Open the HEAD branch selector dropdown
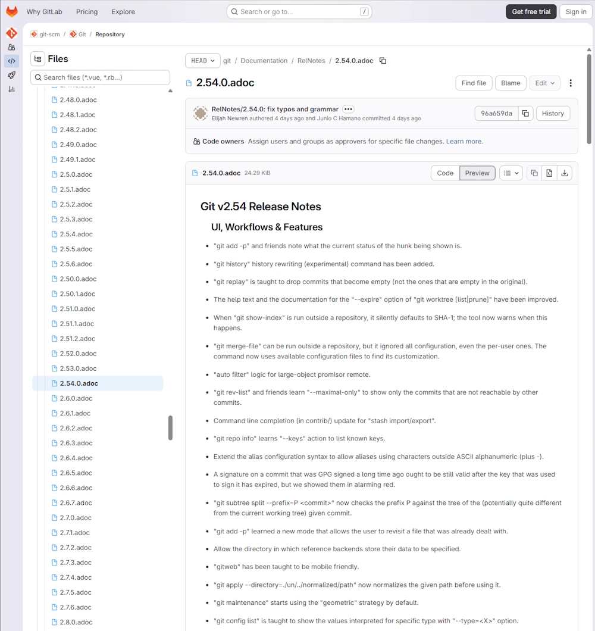This screenshot has height=631, width=595. pos(202,61)
